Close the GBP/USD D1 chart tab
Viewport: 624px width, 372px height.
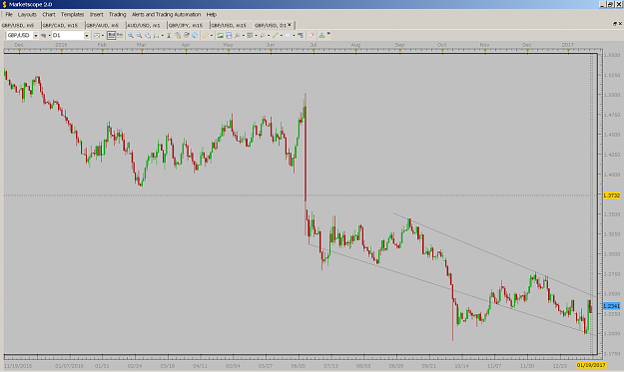click(290, 25)
